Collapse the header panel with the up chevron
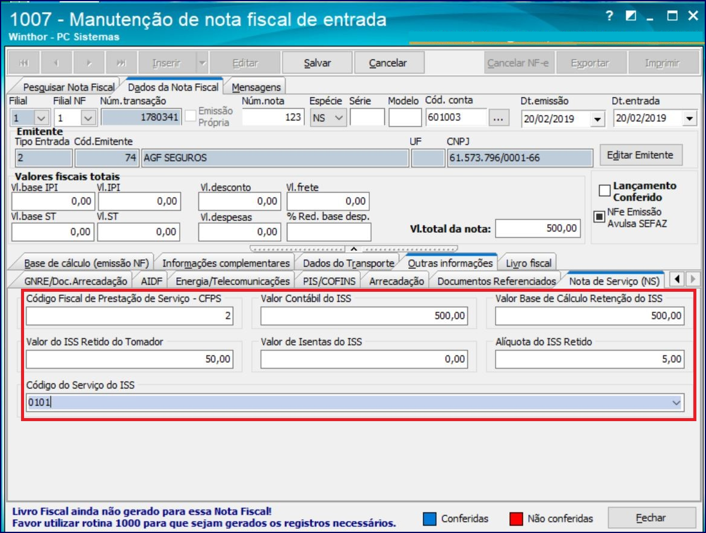 [x=354, y=248]
